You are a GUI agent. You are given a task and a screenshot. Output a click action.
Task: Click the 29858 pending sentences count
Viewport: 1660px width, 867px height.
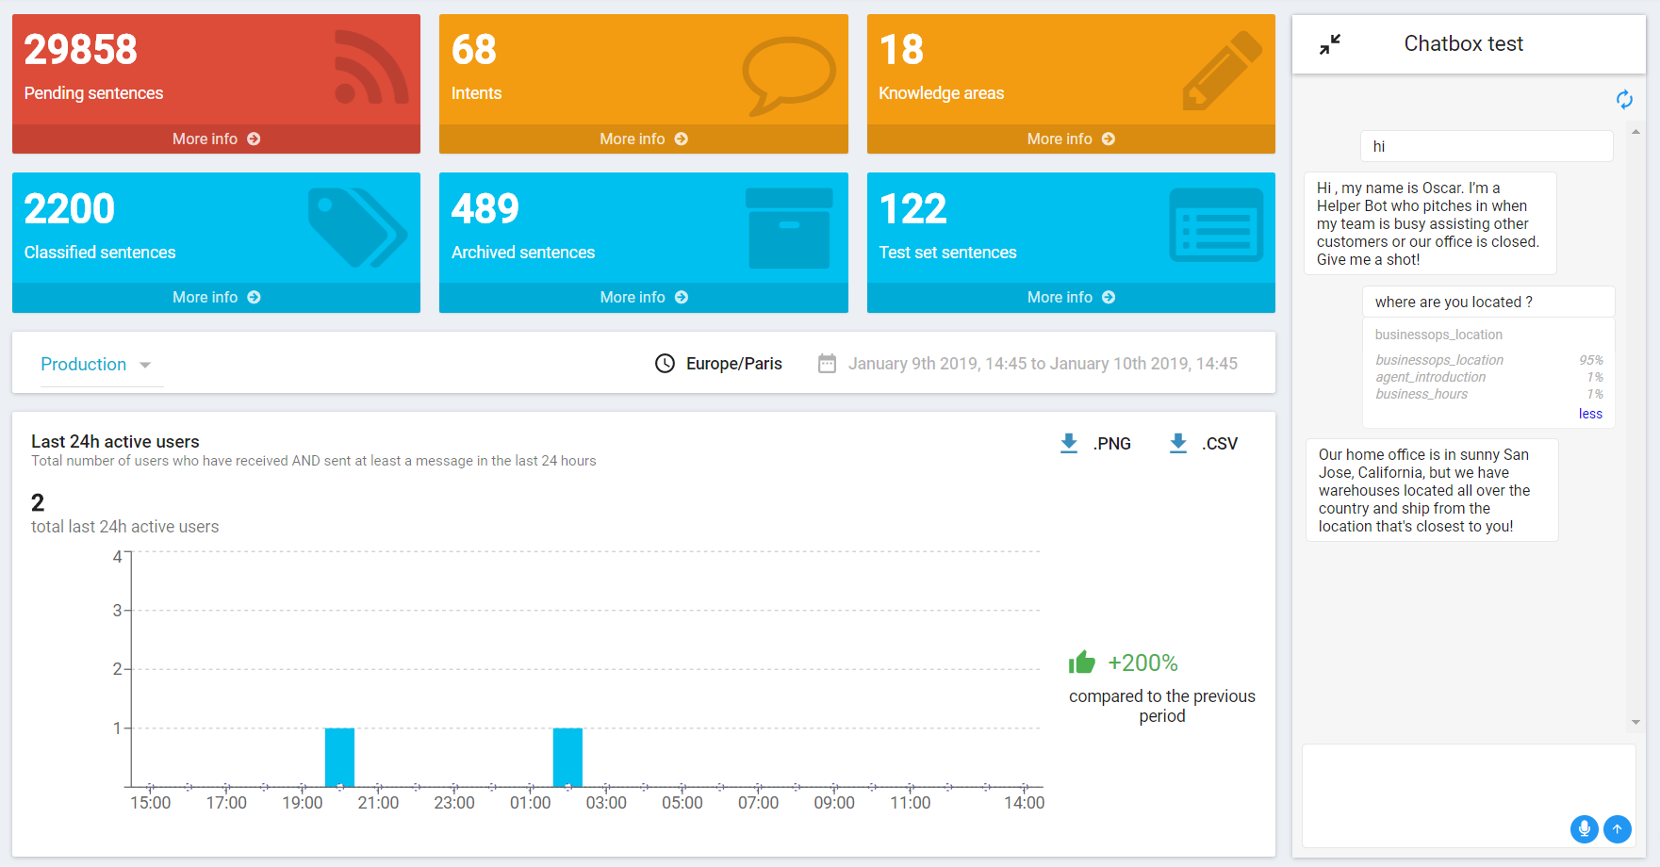(x=81, y=50)
